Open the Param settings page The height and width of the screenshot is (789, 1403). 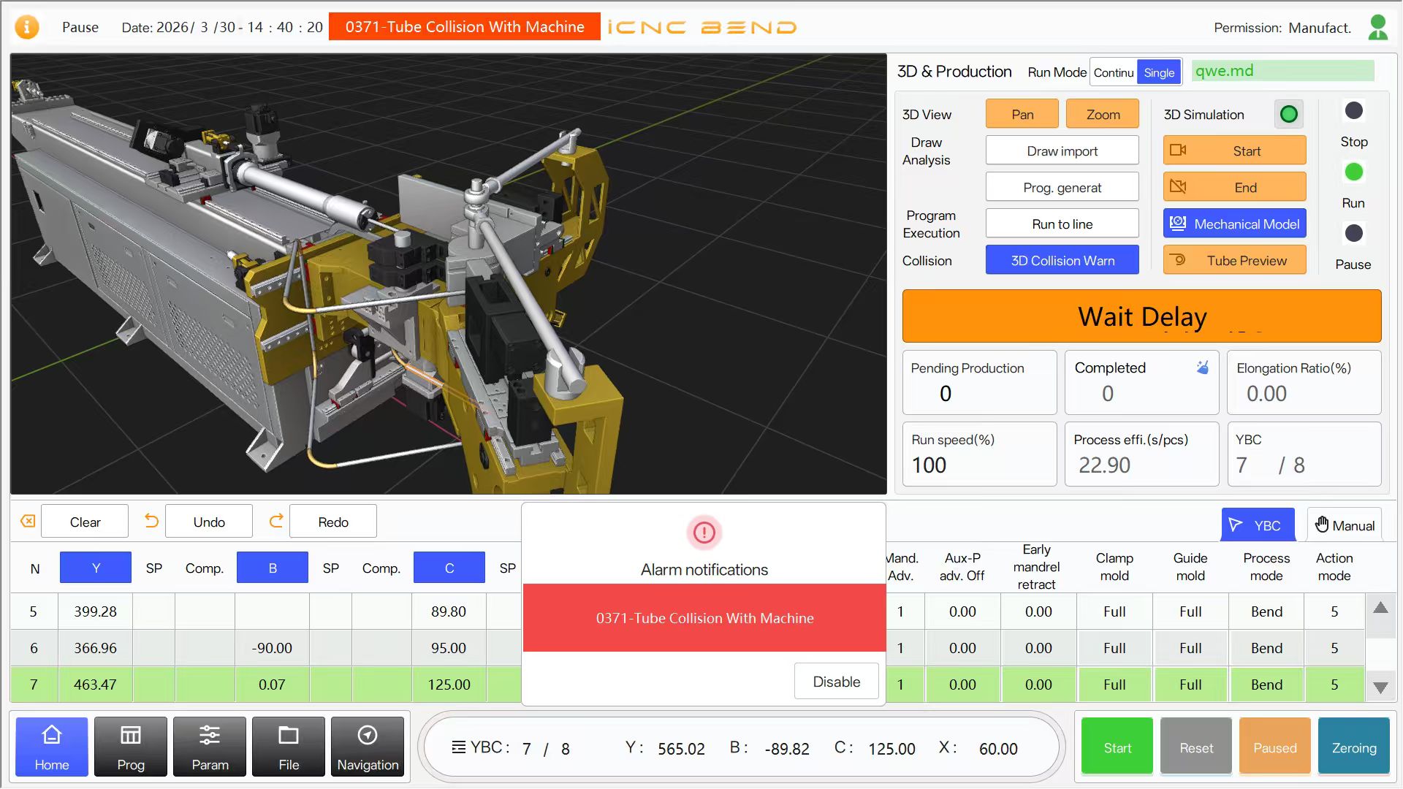[x=210, y=747]
